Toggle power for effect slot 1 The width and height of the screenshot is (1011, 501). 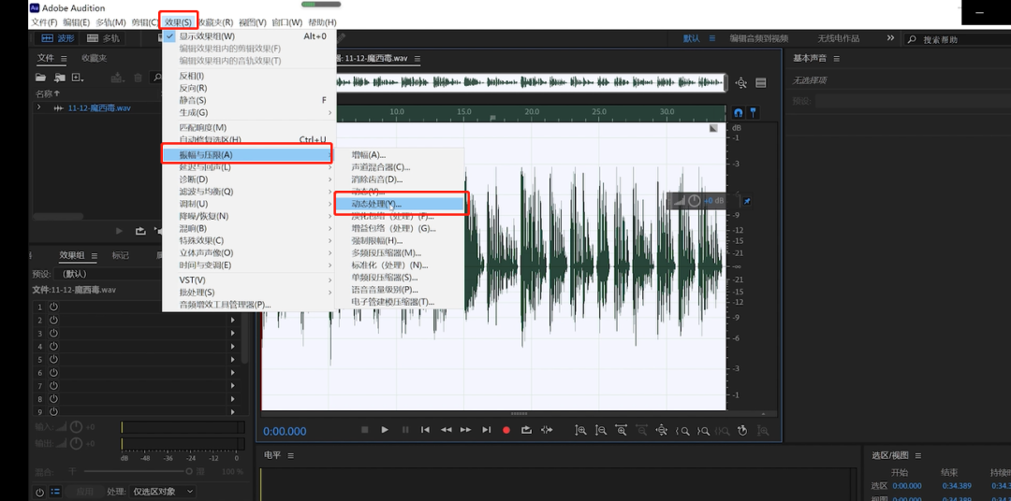pyautogui.click(x=53, y=308)
